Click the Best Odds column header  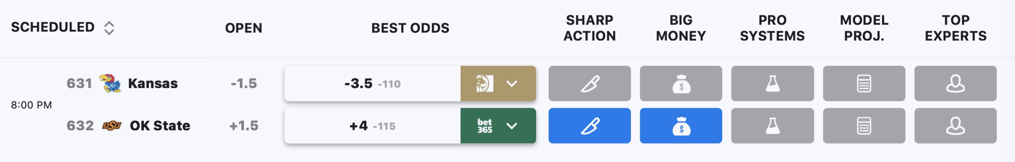[410, 28]
